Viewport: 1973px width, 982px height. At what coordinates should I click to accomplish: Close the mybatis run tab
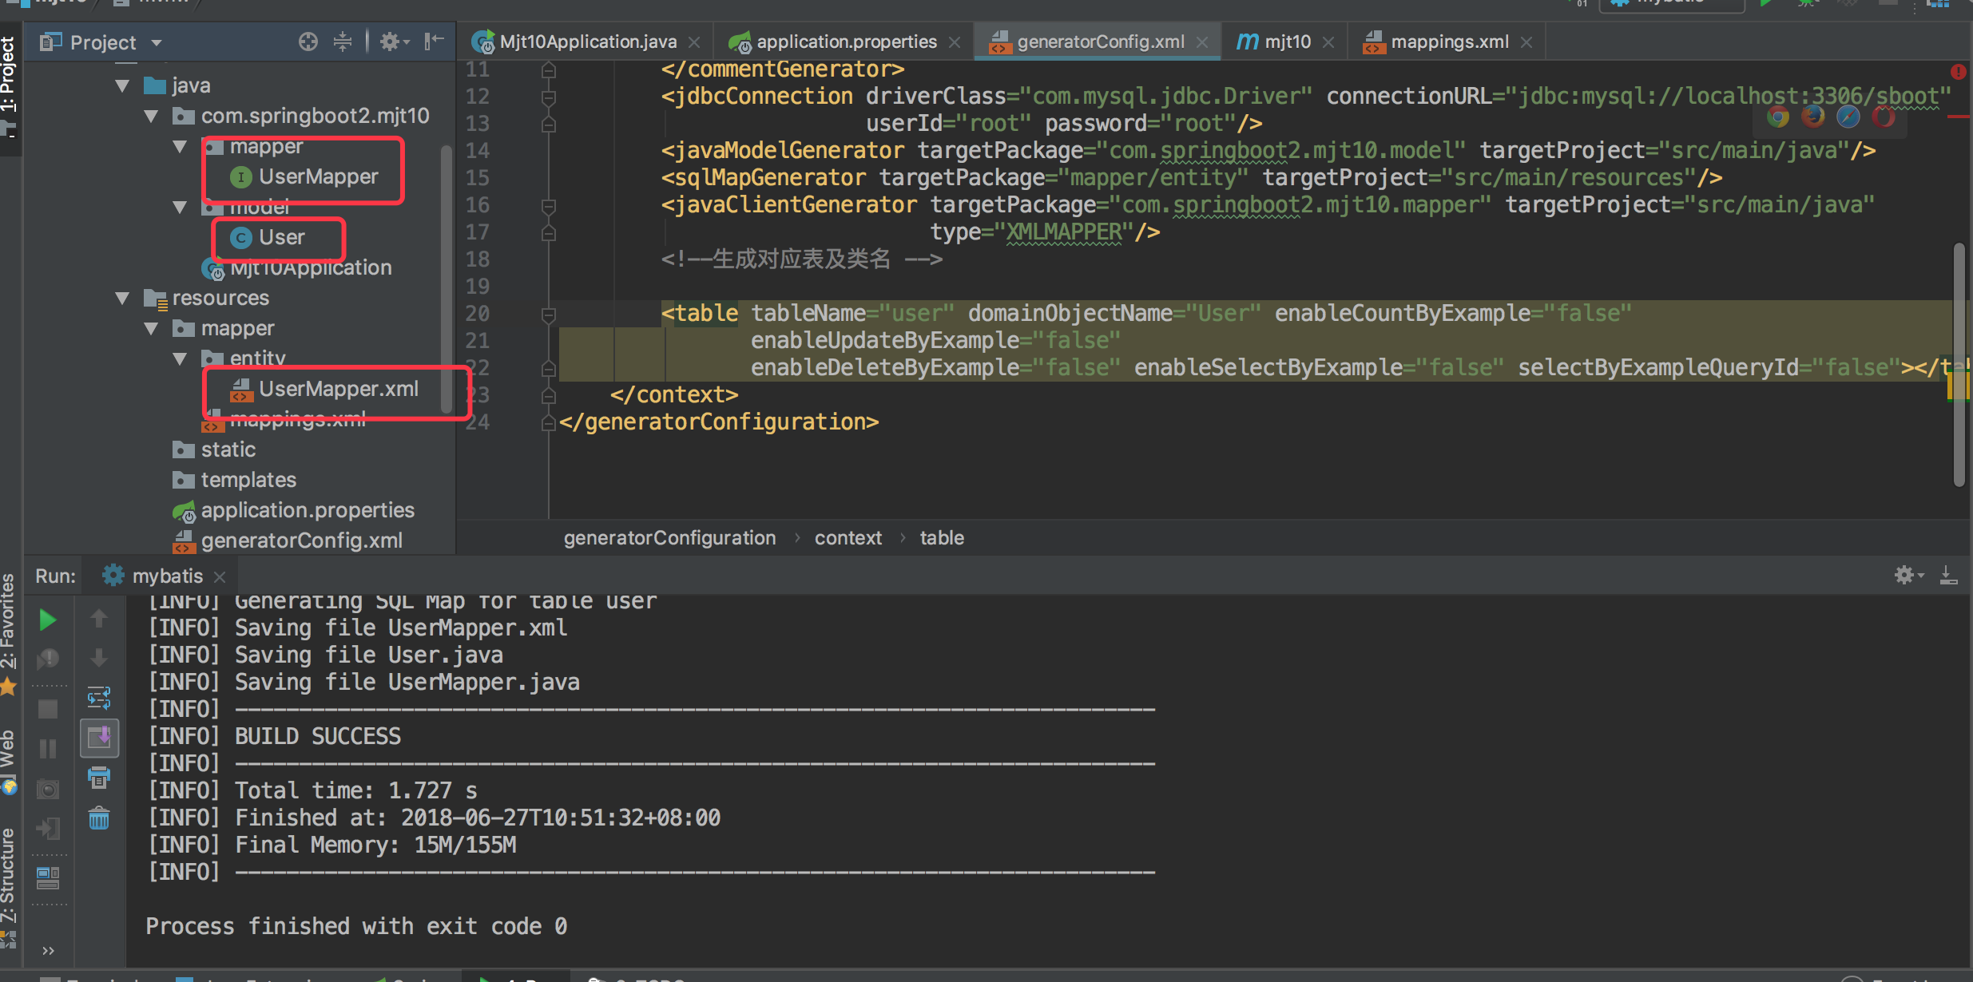coord(220,576)
